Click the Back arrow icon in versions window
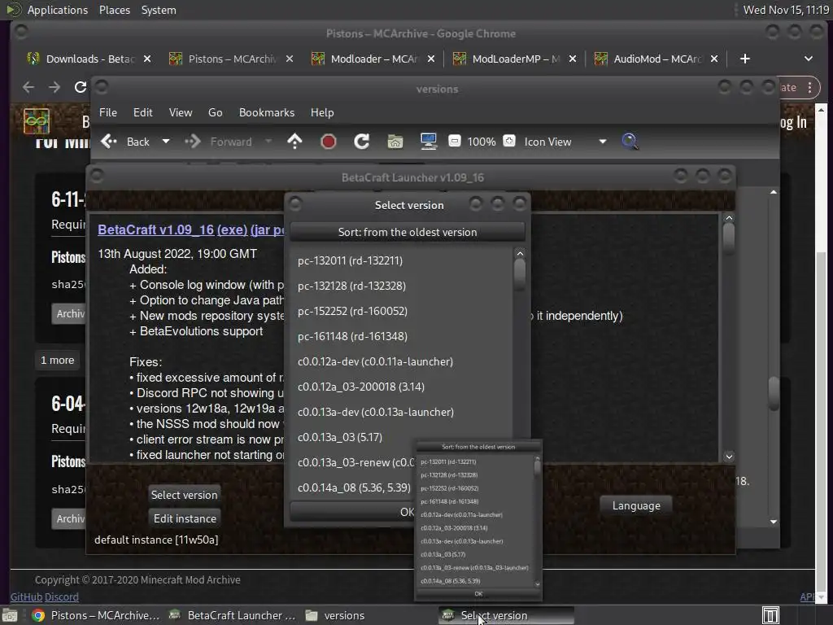This screenshot has width=833, height=625. (x=109, y=142)
